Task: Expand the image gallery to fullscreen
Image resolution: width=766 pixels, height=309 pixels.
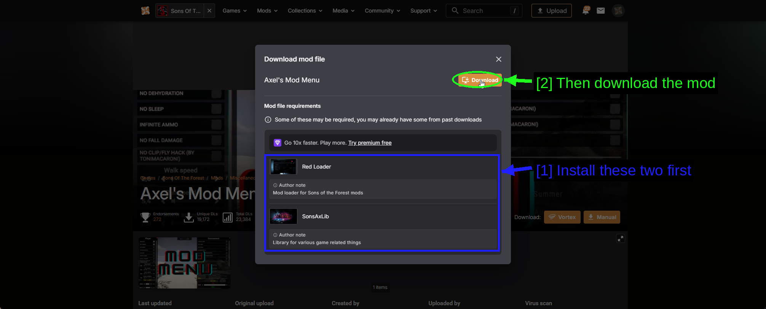Action: click(x=621, y=238)
